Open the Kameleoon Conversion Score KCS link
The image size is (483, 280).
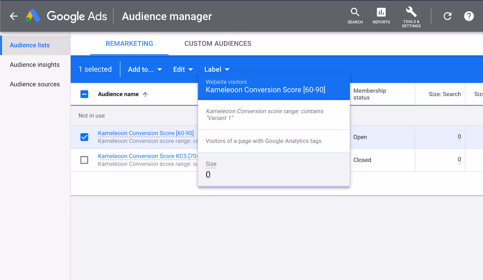(148, 156)
